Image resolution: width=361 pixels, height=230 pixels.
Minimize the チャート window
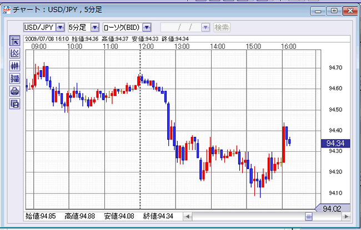tap(318, 11)
